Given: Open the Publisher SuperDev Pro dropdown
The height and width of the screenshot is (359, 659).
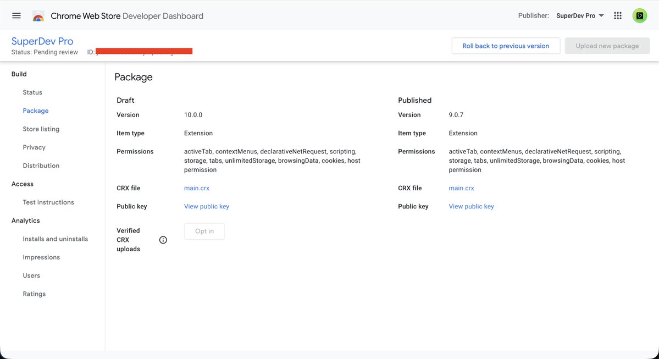Looking at the screenshot, I should click(579, 15).
